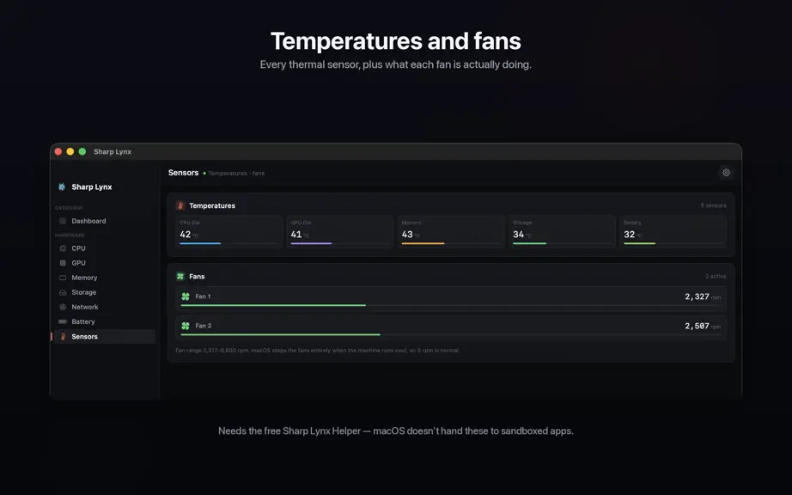The image size is (792, 495).
Task: Select the CPU chip icon in sidebar
Action: 63,248
